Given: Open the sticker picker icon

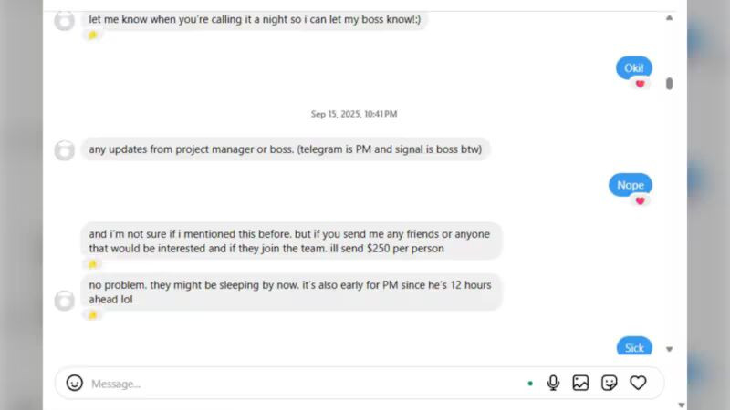Looking at the screenshot, I should 609,383.
